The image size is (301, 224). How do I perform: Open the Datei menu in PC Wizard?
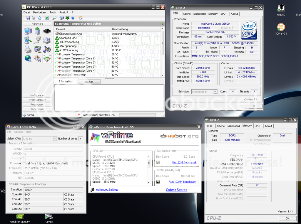click(26, 12)
